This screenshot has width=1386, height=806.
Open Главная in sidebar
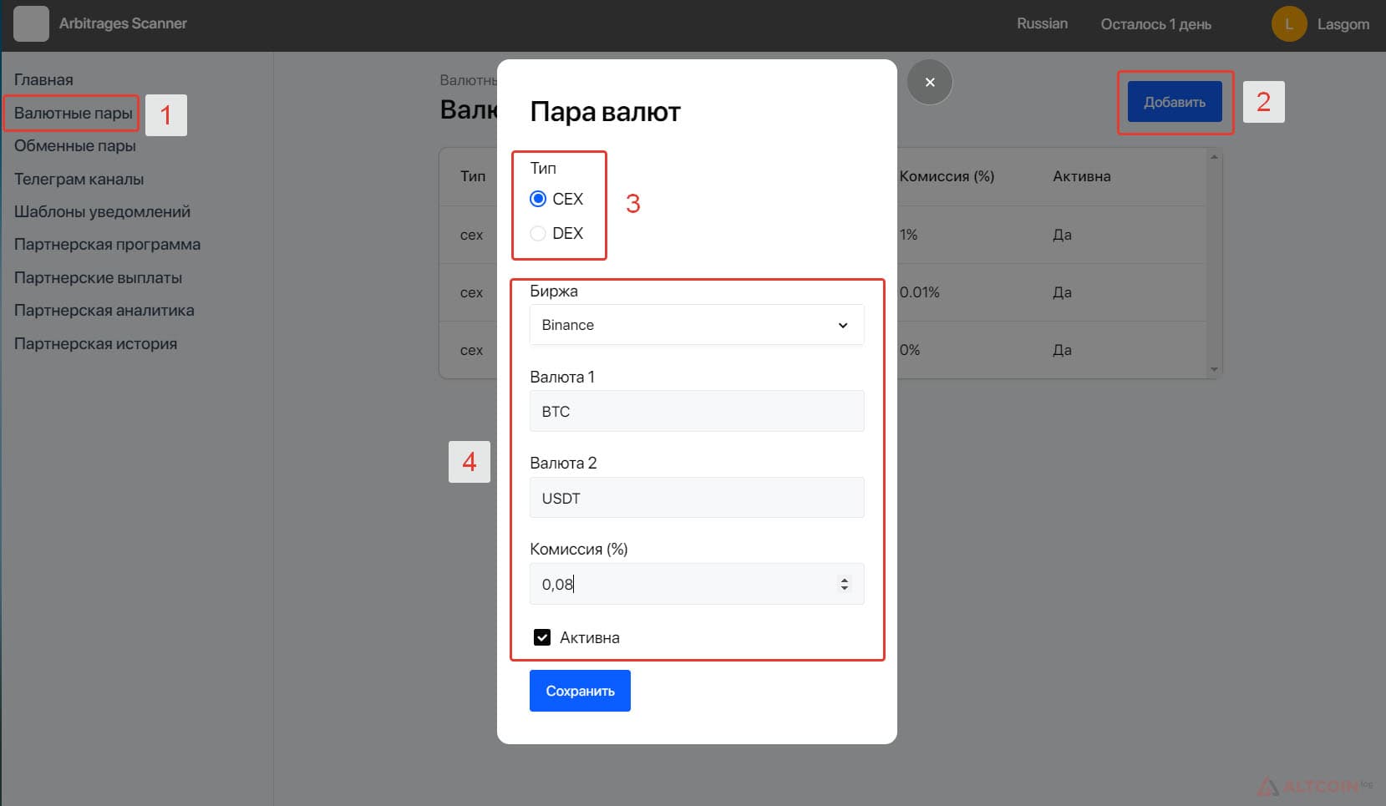pos(43,80)
